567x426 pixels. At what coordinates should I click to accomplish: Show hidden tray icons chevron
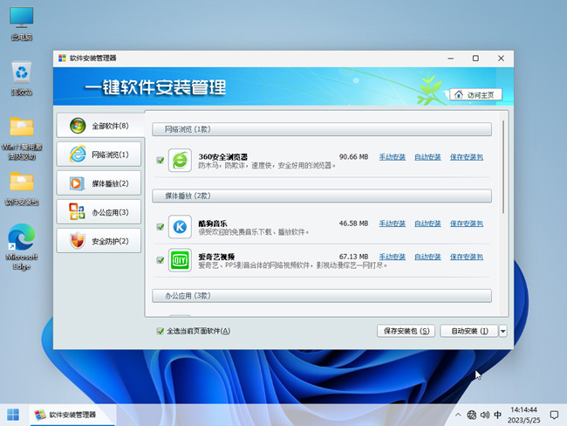point(458,415)
